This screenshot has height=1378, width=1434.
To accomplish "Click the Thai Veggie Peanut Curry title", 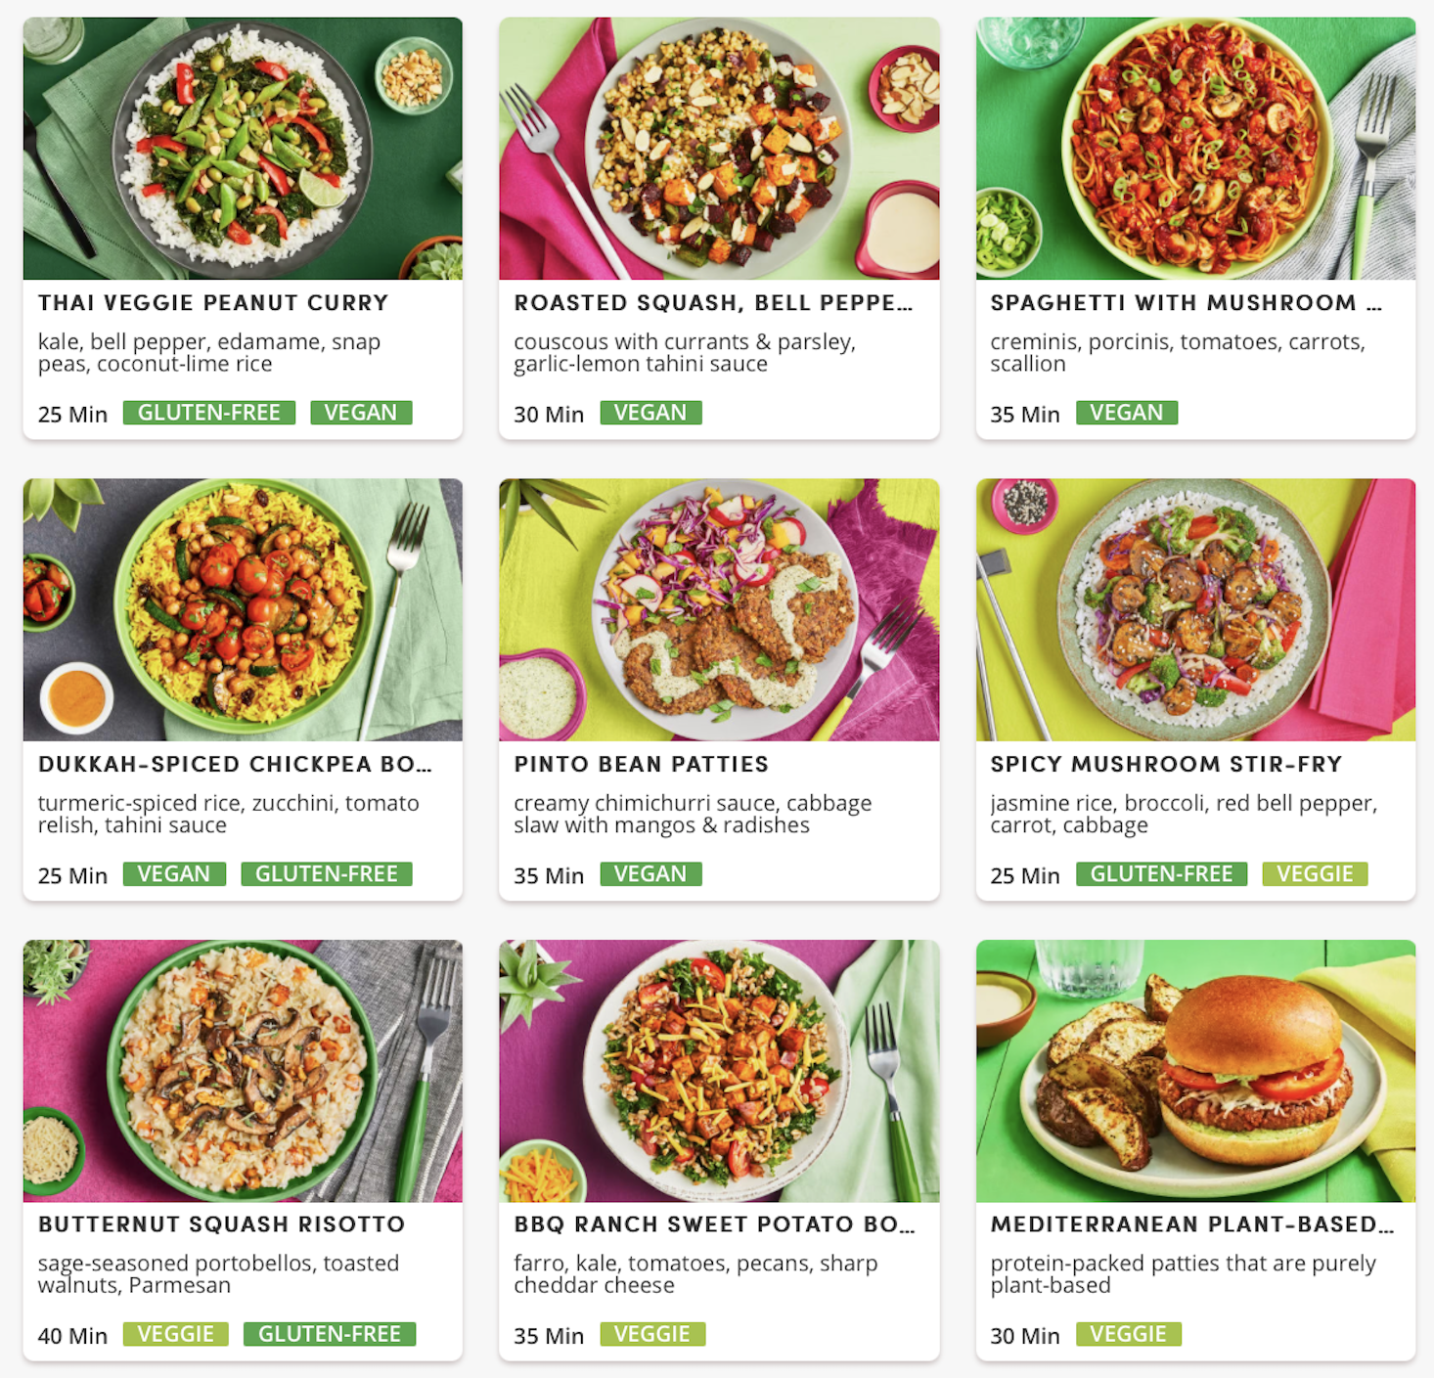I will pyautogui.click(x=213, y=303).
